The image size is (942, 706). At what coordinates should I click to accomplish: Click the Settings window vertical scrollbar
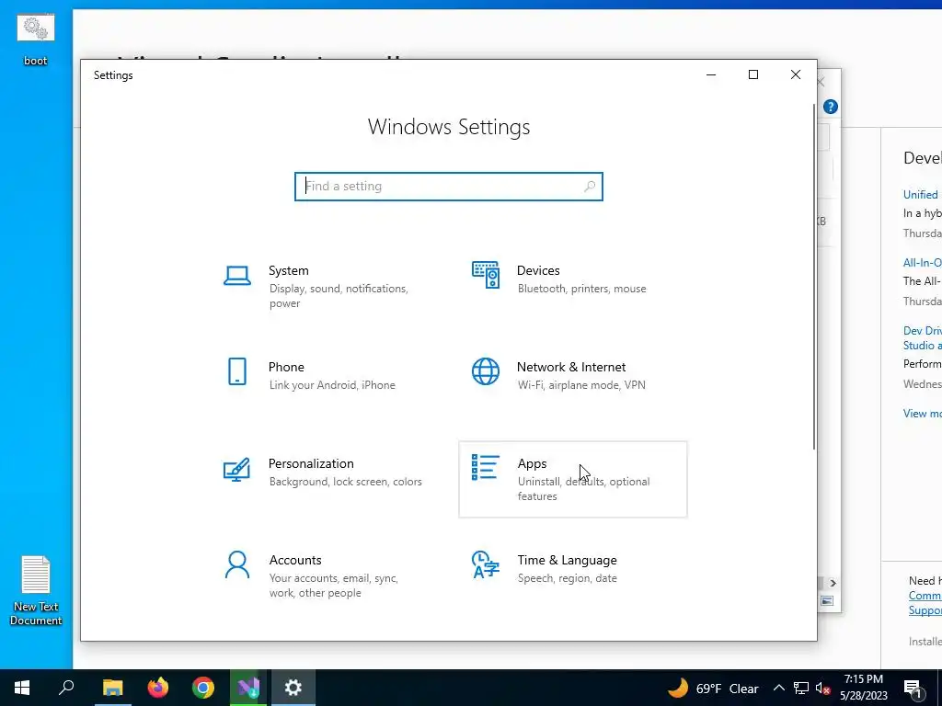tap(814, 276)
